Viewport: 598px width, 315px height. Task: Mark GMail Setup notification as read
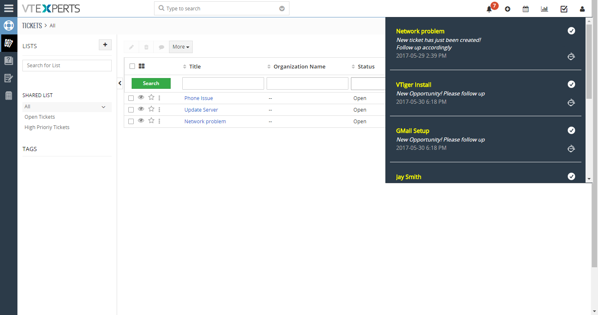click(x=571, y=130)
